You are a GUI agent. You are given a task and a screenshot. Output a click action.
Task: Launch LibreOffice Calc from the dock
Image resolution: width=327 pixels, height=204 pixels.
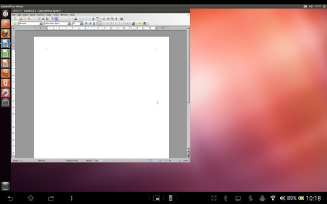[x=6, y=53]
